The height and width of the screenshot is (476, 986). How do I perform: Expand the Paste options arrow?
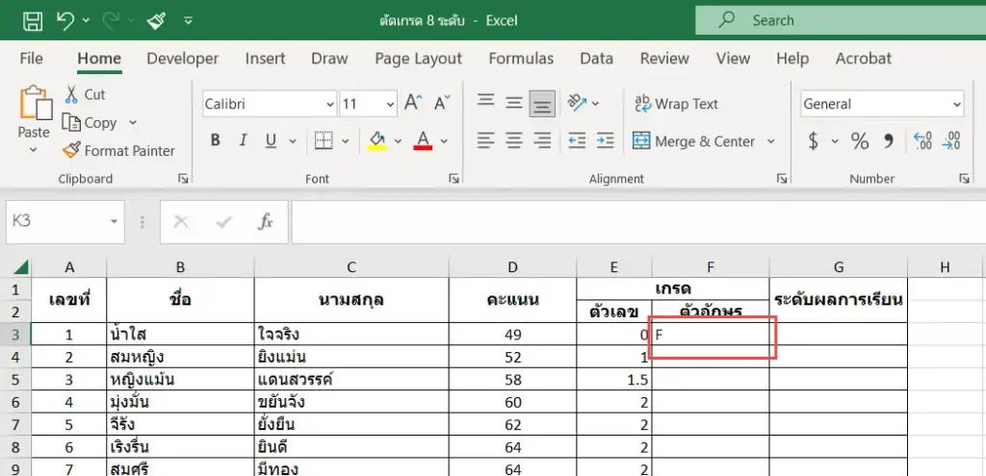pos(34,149)
